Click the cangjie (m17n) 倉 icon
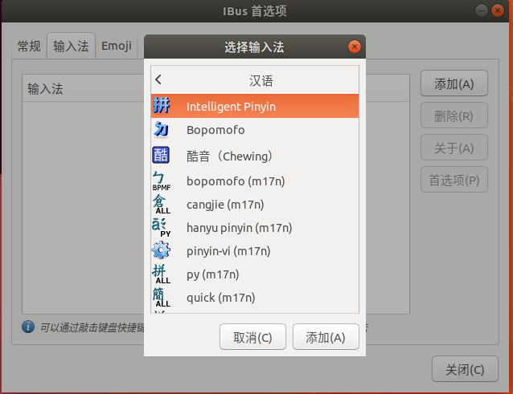 (x=162, y=205)
